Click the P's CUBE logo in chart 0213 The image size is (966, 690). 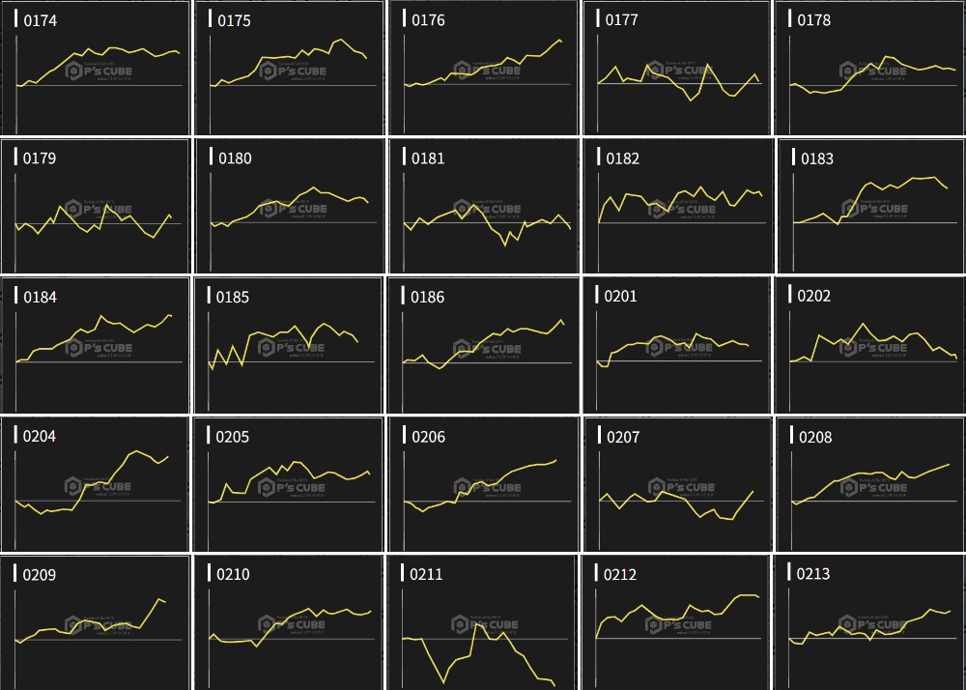coord(872,624)
